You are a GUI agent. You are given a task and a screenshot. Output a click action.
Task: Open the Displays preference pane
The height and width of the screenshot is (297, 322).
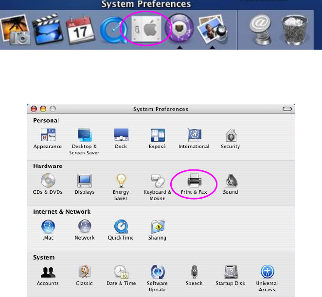(x=85, y=184)
